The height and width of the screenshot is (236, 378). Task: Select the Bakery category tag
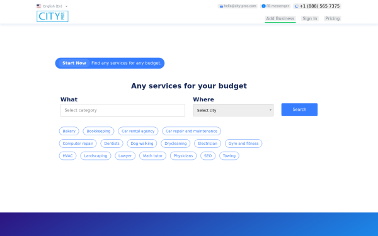point(69,131)
